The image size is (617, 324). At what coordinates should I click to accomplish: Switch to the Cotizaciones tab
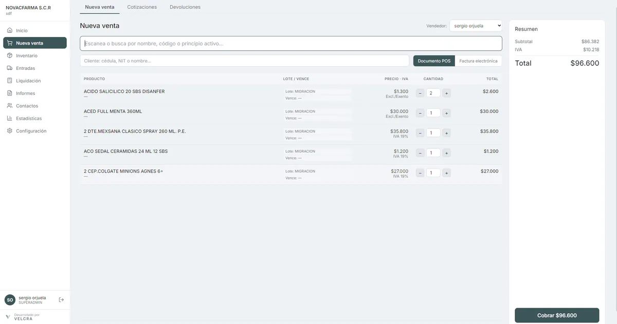click(142, 7)
